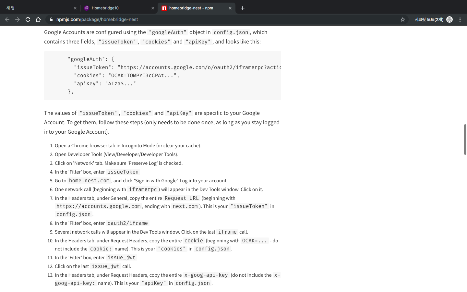The image size is (467, 292).
Task: Click the "cookies": "OCAK=TOMPYI3cCPAt..." line
Action: (x=126, y=75)
